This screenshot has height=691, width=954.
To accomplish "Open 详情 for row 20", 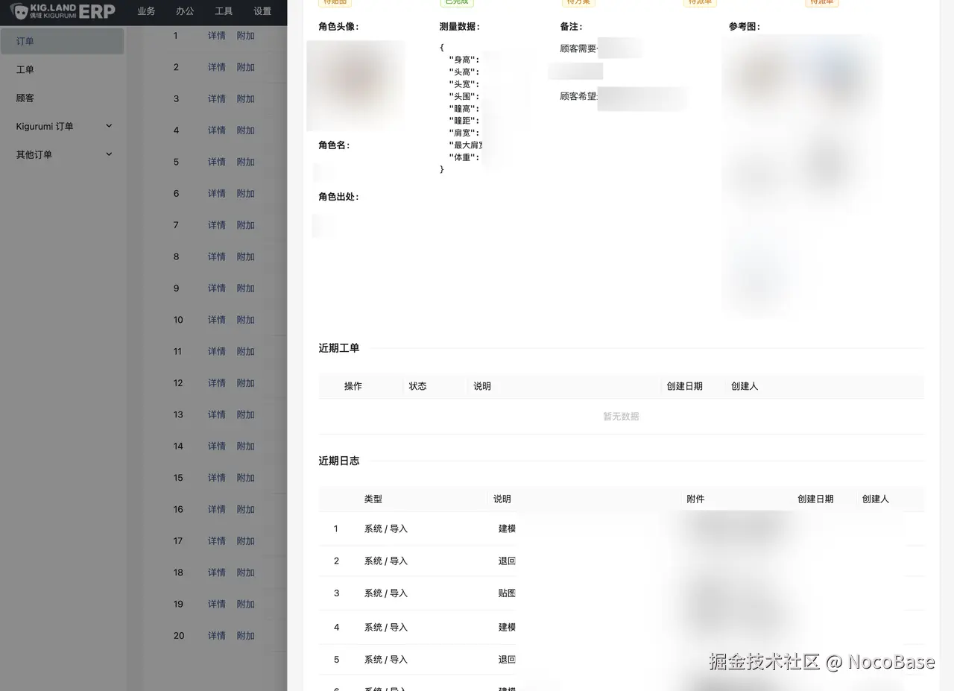I will point(217,635).
